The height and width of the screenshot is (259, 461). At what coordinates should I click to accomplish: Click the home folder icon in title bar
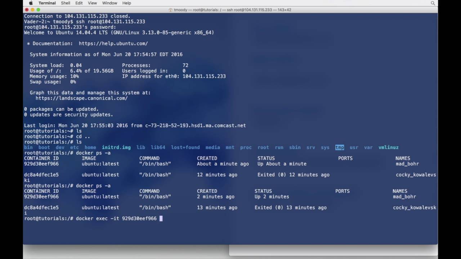[x=170, y=10]
